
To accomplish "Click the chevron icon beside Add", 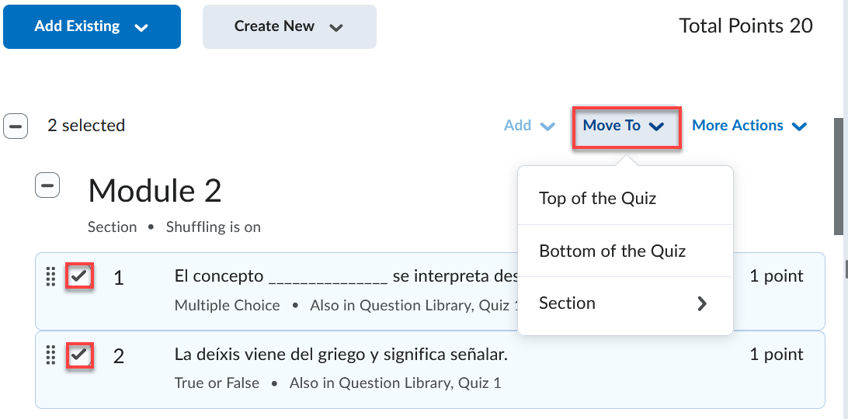I will point(547,126).
